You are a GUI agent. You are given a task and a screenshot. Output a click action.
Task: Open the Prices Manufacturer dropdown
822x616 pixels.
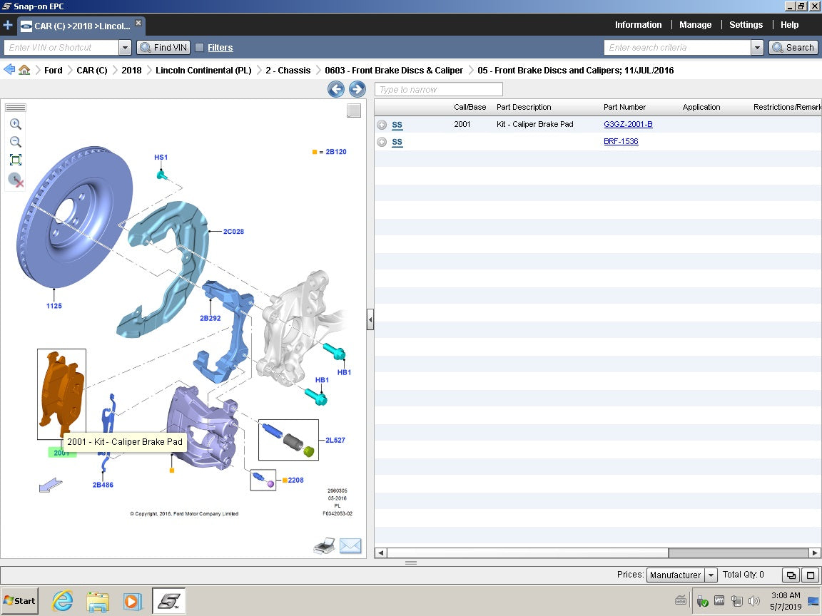click(711, 575)
